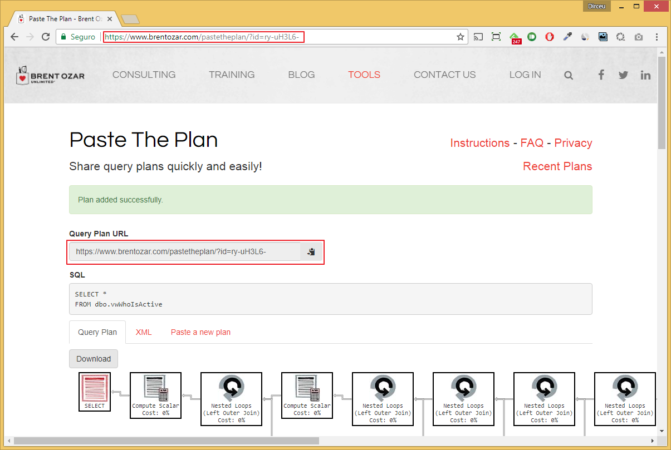Viewport: 671px width, 450px height.
Task: Open the LinkedIn social icon
Action: [645, 75]
